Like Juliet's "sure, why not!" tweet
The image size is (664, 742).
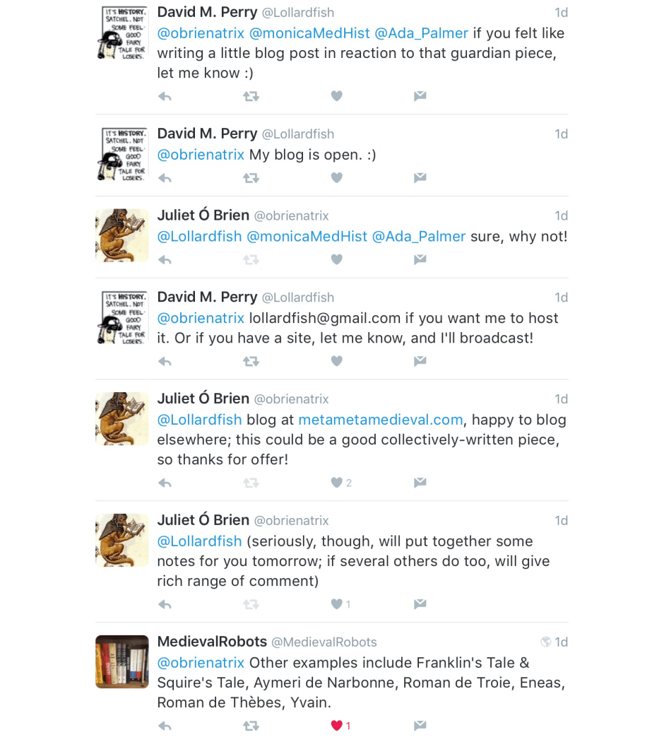[337, 260]
